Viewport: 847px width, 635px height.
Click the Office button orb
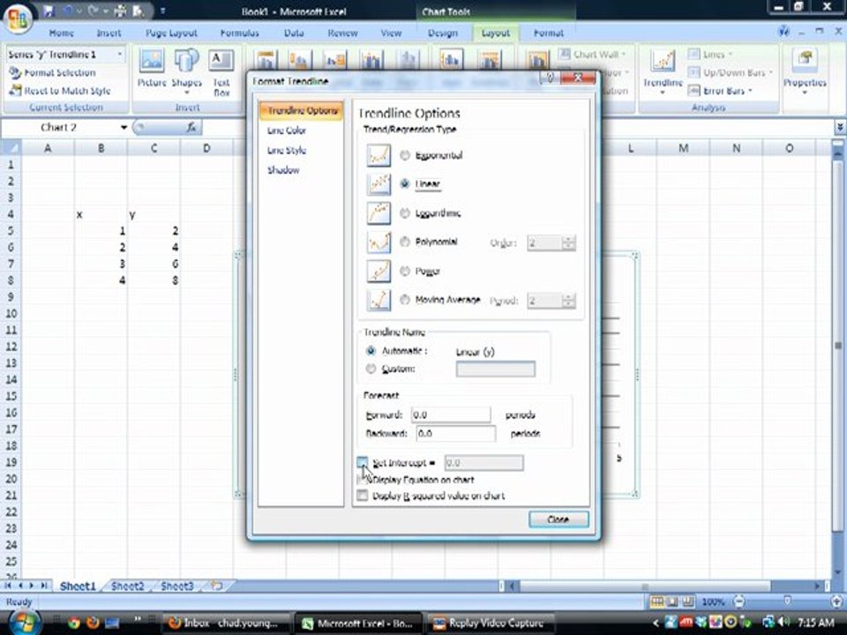(18, 19)
